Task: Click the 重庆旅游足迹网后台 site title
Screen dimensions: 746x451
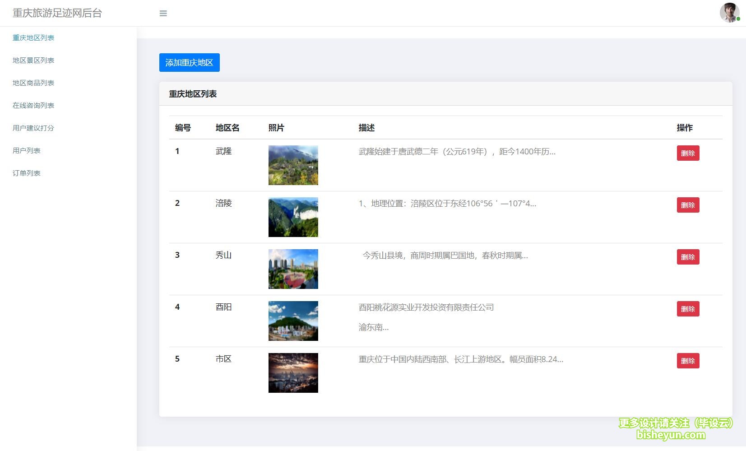Action: (57, 13)
